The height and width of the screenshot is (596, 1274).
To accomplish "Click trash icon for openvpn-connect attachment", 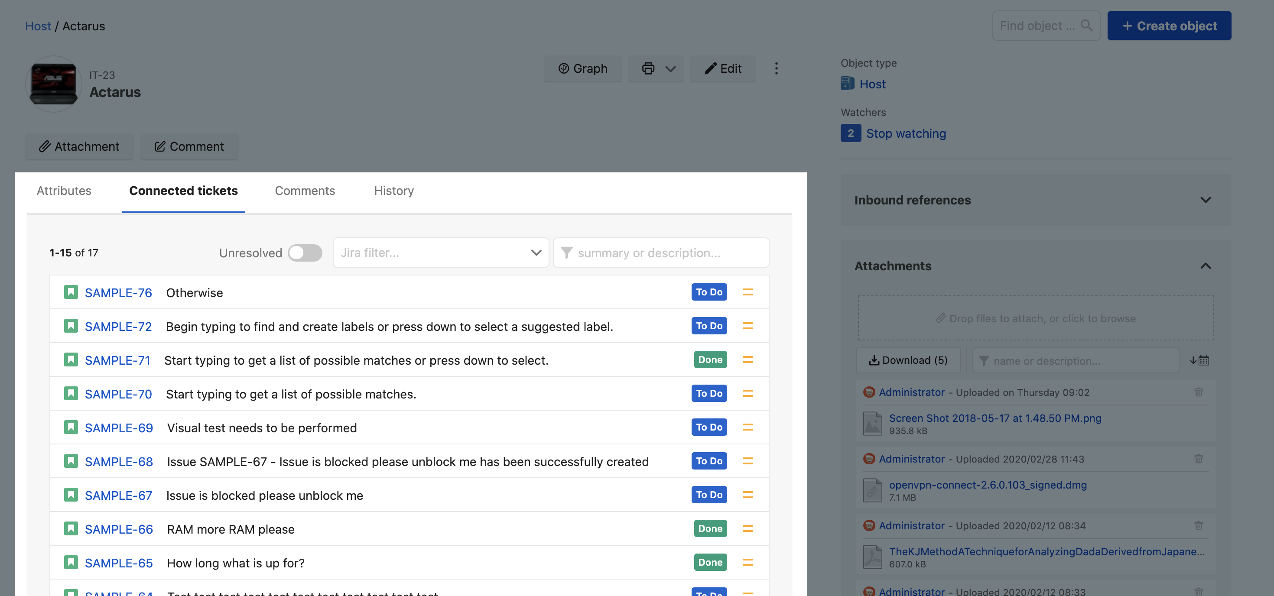I will click(1198, 459).
